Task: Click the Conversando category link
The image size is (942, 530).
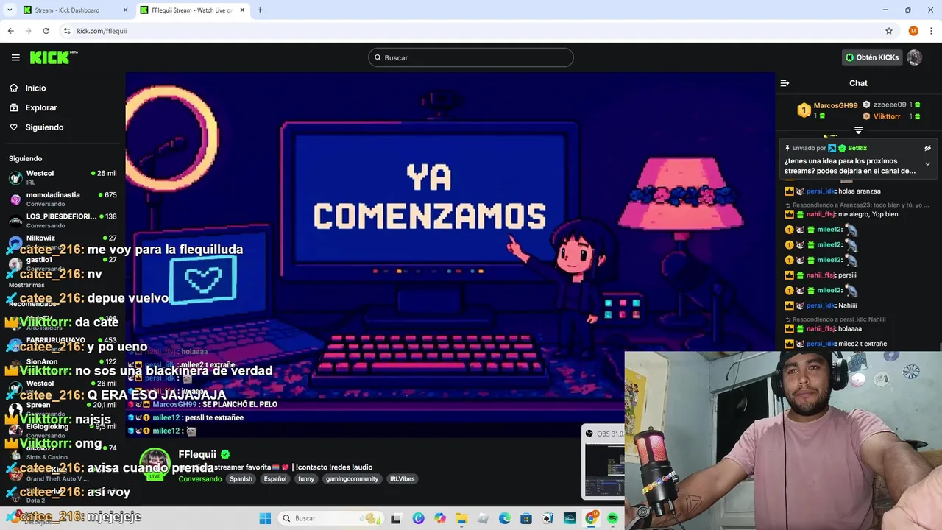Action: click(200, 478)
